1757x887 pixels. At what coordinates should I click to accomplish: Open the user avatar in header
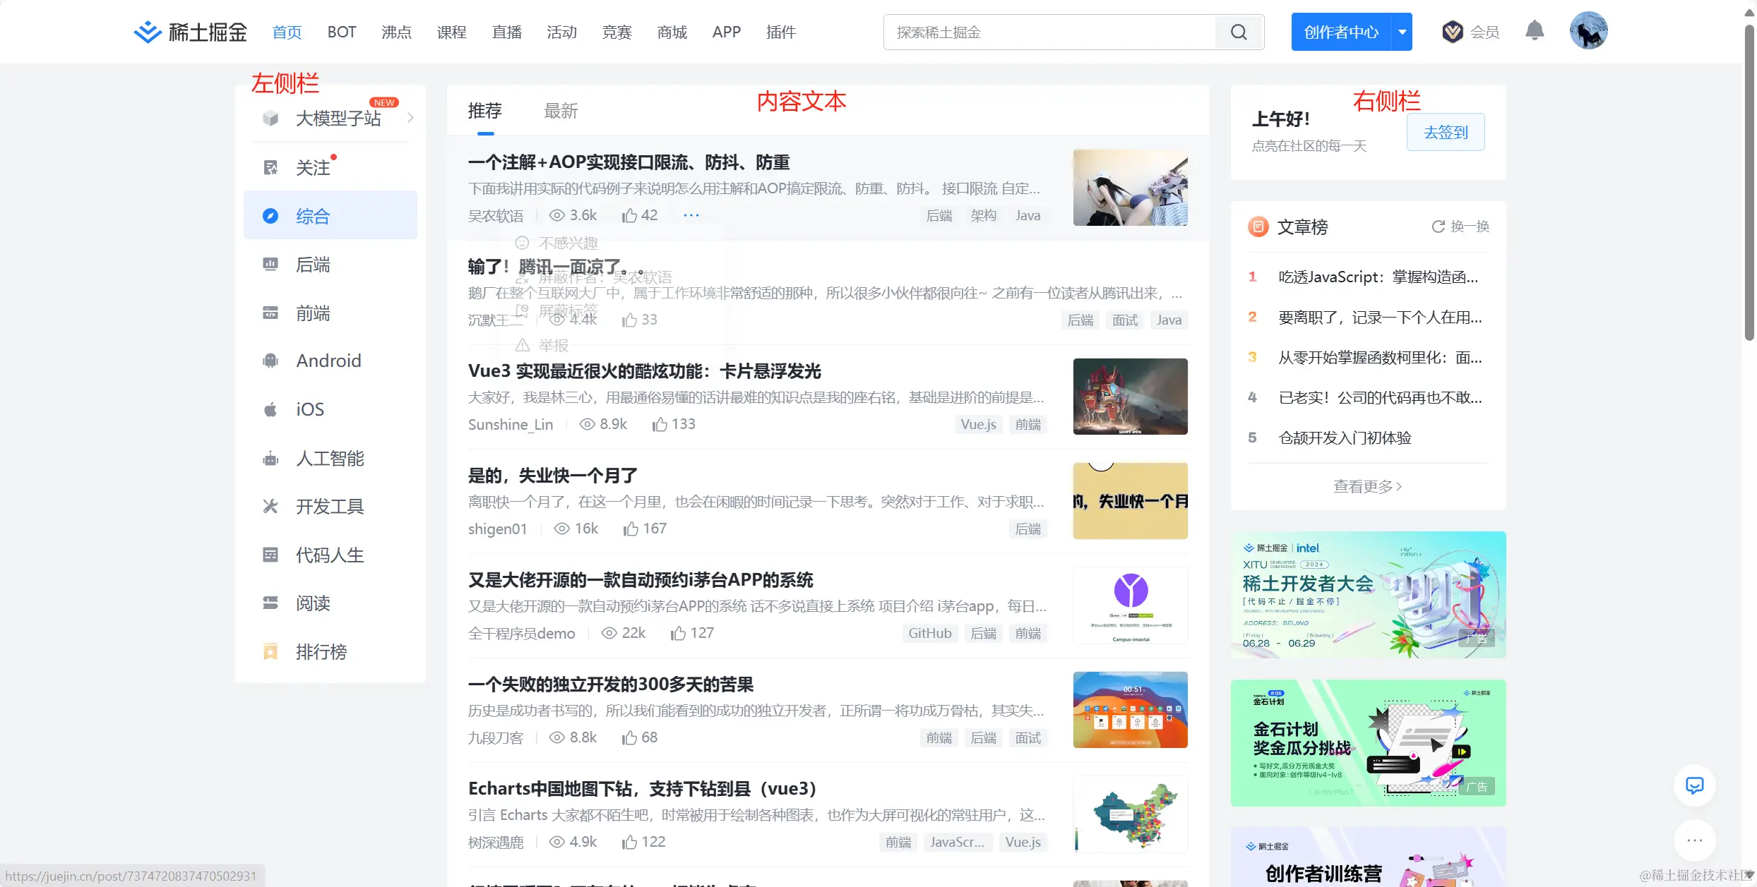click(x=1588, y=31)
